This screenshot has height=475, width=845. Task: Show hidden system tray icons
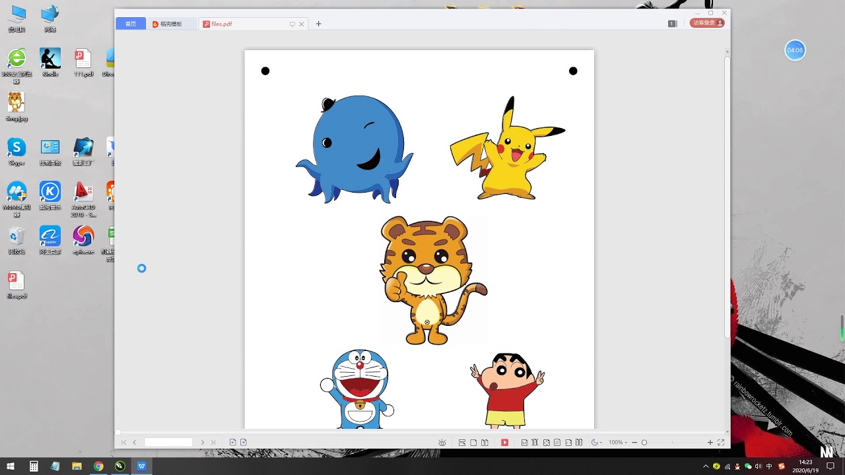tap(706, 466)
